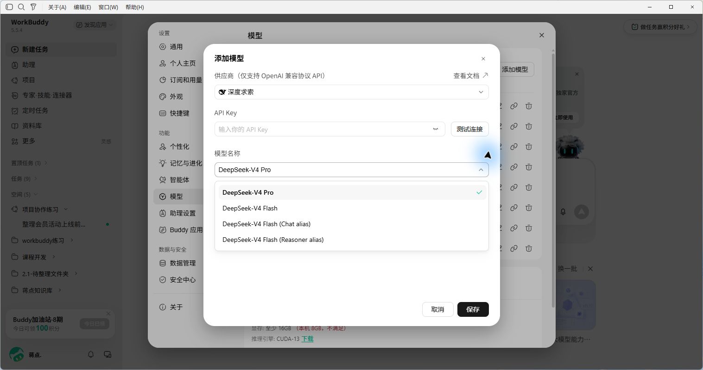This screenshot has width=703, height=370.
Task: Click the 定时任务 clock icon in sidebar
Action: pyautogui.click(x=15, y=111)
